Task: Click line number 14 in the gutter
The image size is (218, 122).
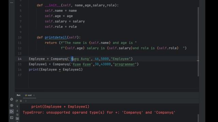Action: pyautogui.click(x=20, y=59)
